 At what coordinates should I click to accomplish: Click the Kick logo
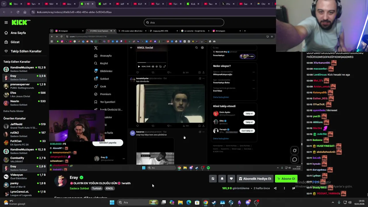coord(21,22)
